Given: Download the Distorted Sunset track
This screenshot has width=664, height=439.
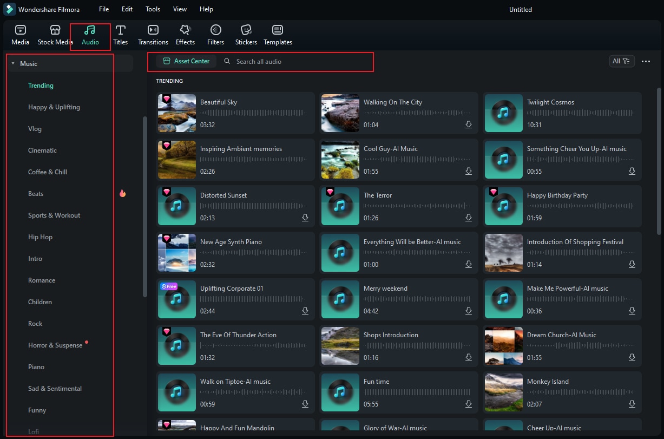Looking at the screenshot, I should [305, 218].
